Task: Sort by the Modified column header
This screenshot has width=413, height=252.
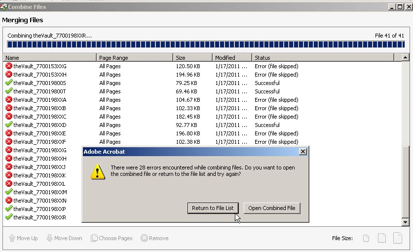Action: click(x=232, y=57)
